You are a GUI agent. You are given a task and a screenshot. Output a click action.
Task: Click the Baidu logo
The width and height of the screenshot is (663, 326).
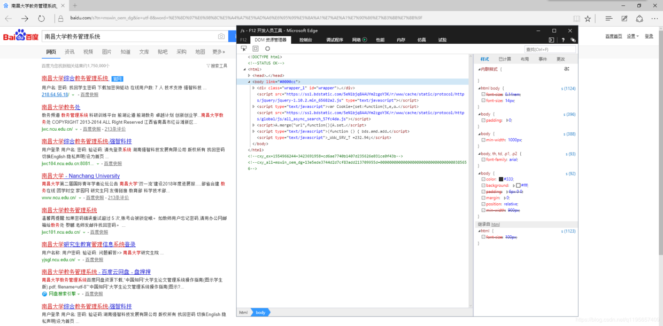(20, 36)
